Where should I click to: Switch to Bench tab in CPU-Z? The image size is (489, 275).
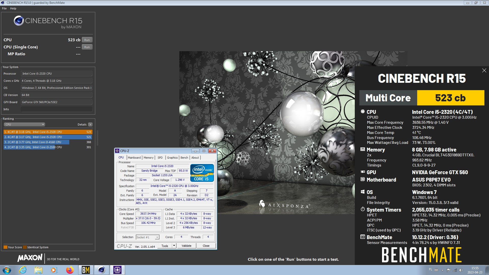click(184, 158)
